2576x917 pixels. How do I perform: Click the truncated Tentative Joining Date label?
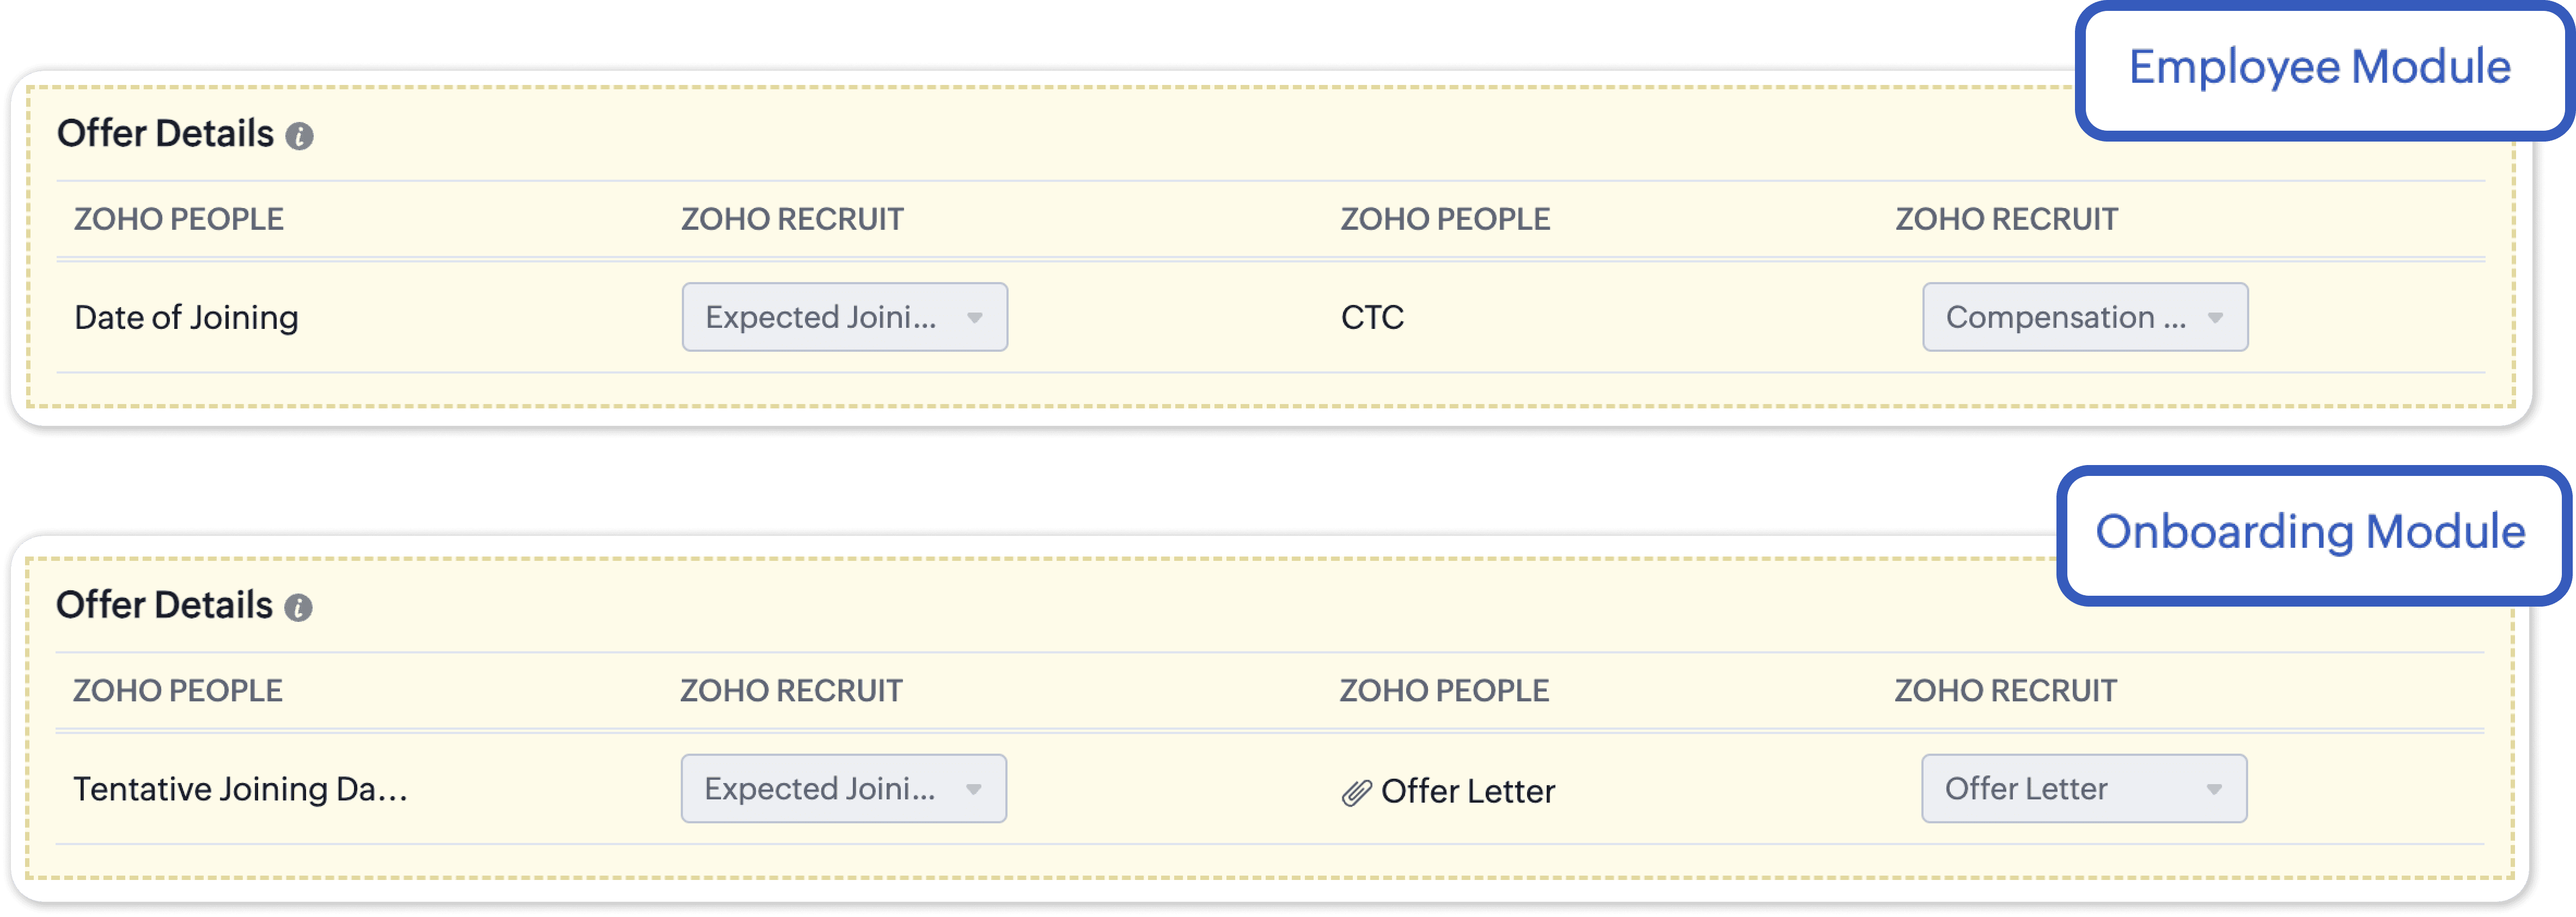[x=240, y=789]
